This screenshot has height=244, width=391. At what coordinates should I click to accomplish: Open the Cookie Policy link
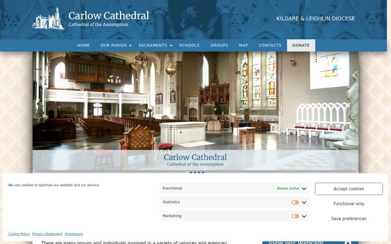(18, 234)
